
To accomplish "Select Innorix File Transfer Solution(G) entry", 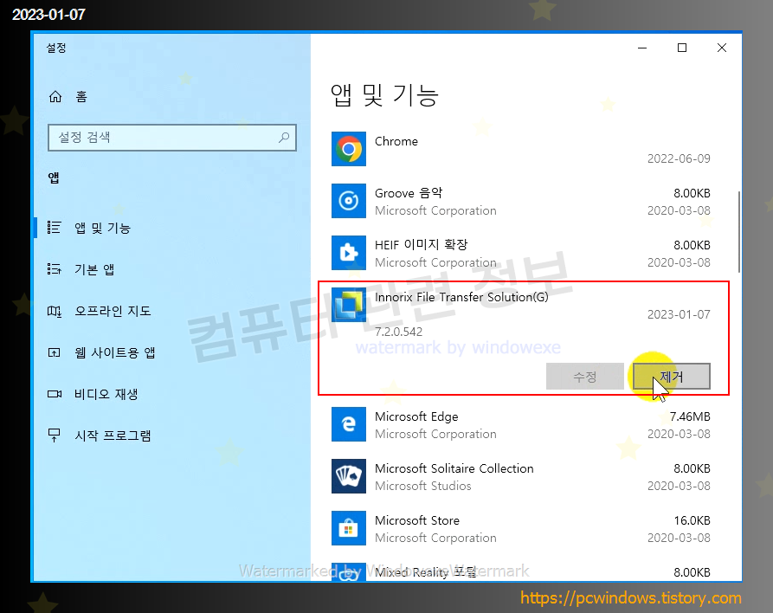I will [x=461, y=297].
